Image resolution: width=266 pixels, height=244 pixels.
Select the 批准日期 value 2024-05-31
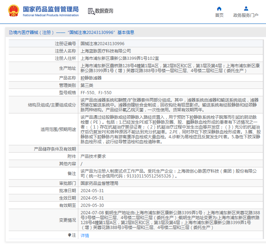pos(92,191)
